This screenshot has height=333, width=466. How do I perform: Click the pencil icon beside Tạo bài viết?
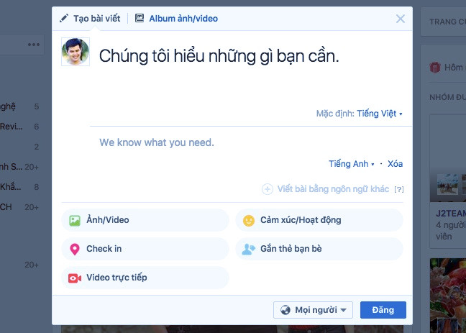coord(65,19)
